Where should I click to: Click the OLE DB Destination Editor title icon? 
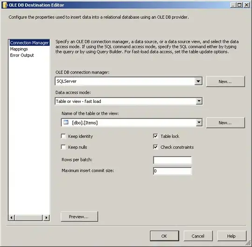pos(5,5)
